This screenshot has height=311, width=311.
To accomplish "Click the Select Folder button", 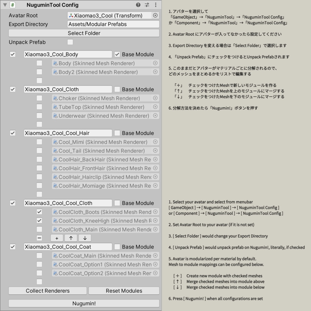I will [84, 33].
